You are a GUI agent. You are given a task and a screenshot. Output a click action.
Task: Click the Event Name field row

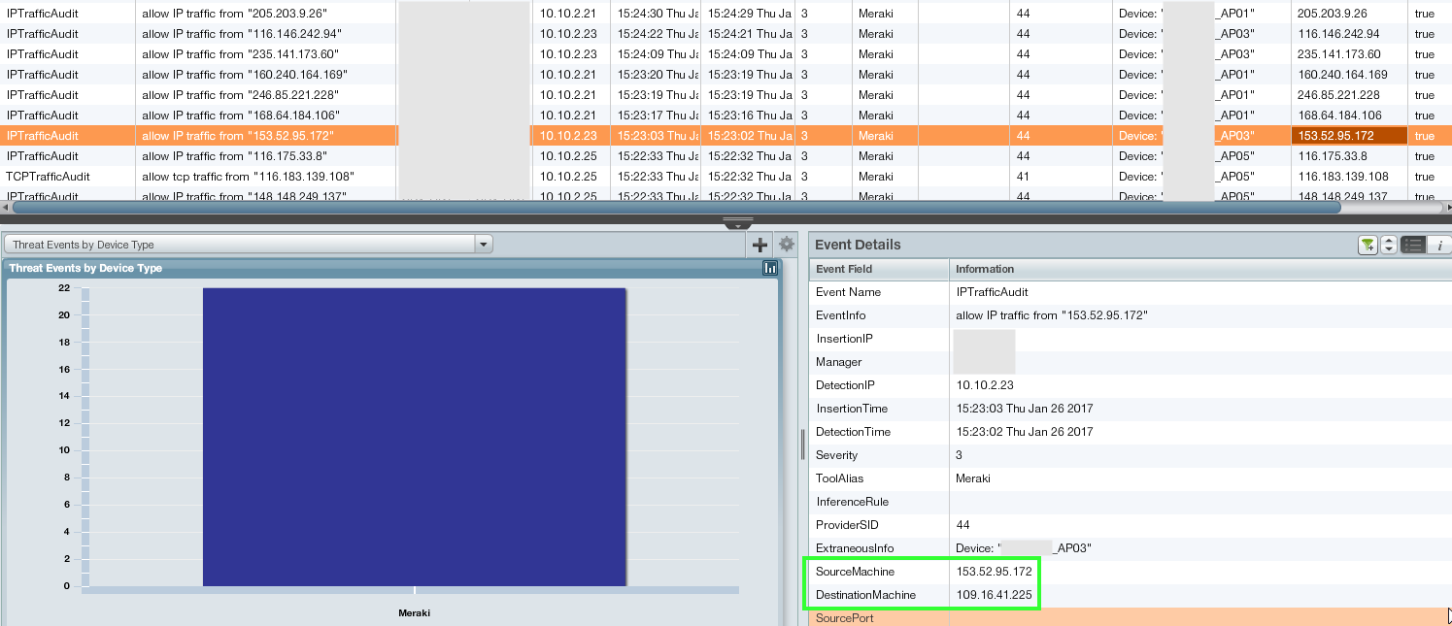click(x=1130, y=292)
